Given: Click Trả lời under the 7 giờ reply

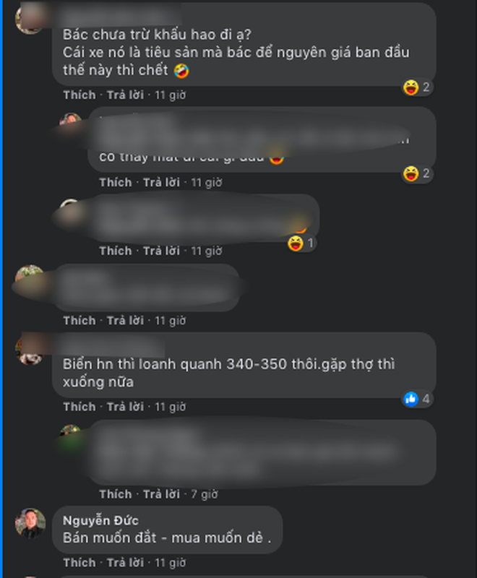Looking at the screenshot, I should pos(161,494).
